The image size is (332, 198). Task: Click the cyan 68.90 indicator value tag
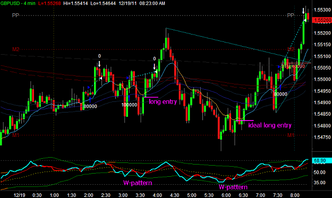click(x=322, y=161)
